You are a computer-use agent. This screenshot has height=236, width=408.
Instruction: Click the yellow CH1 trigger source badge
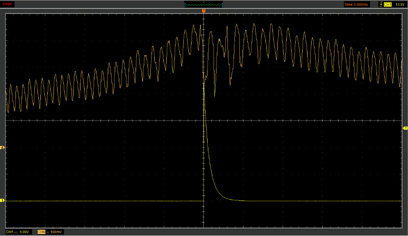point(388,4)
